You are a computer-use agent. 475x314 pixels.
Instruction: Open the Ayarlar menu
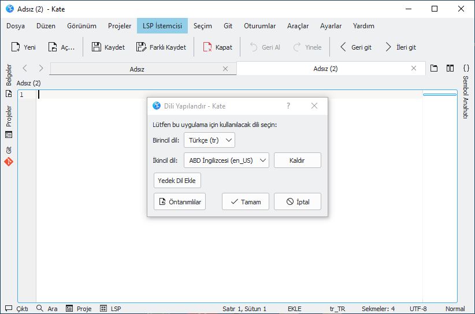331,26
